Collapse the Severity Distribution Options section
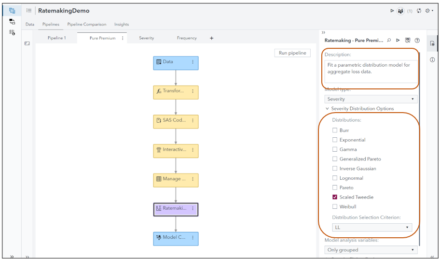 tap(328, 109)
